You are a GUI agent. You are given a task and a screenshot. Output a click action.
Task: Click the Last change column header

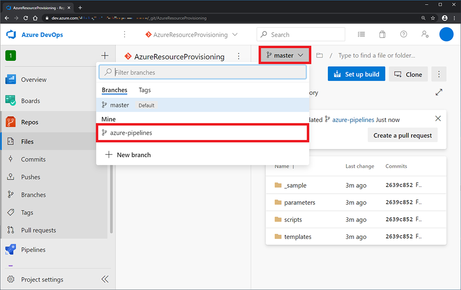pyautogui.click(x=360, y=166)
